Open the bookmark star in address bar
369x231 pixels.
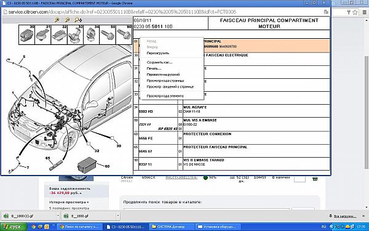[x=355, y=12]
